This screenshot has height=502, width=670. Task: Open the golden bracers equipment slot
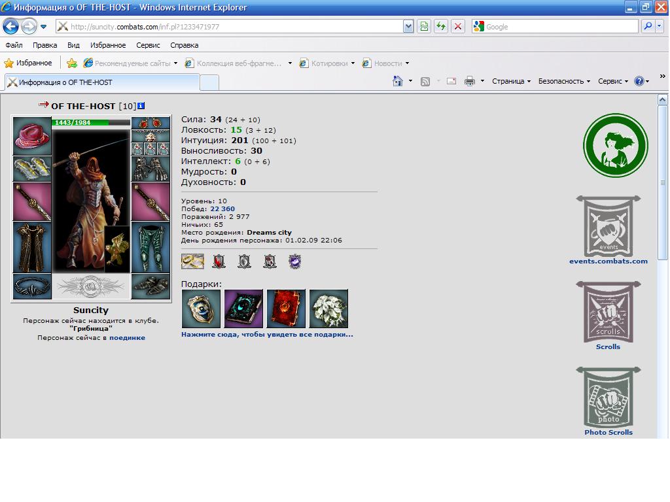tap(32, 169)
